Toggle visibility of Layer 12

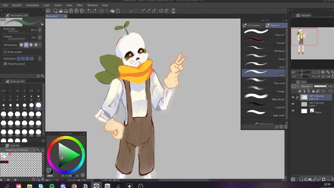(x=293, y=98)
